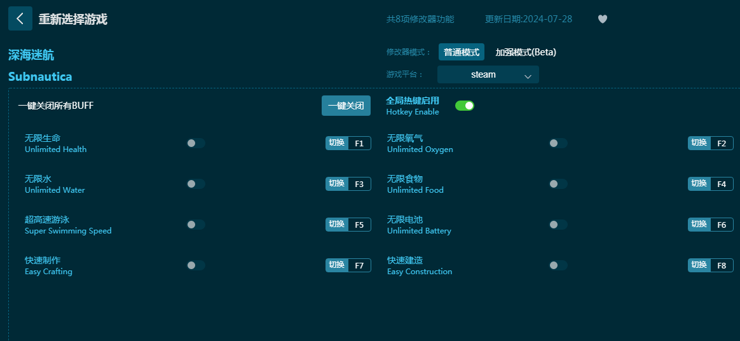Turn on Unlimited Water switch

(195, 184)
